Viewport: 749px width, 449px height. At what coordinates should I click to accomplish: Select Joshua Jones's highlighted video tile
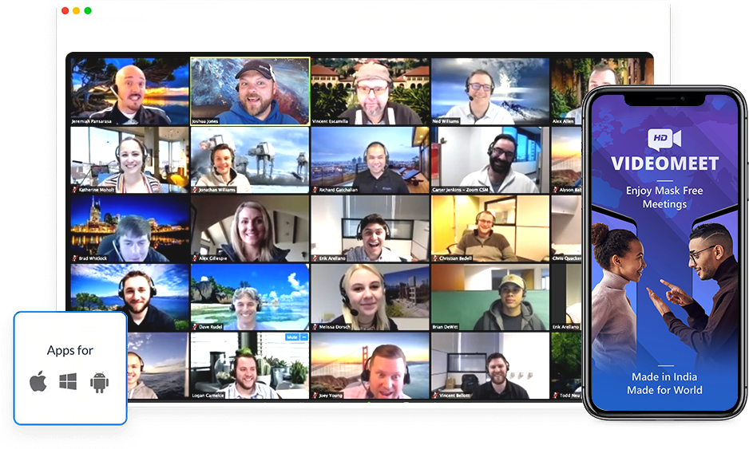pos(250,91)
